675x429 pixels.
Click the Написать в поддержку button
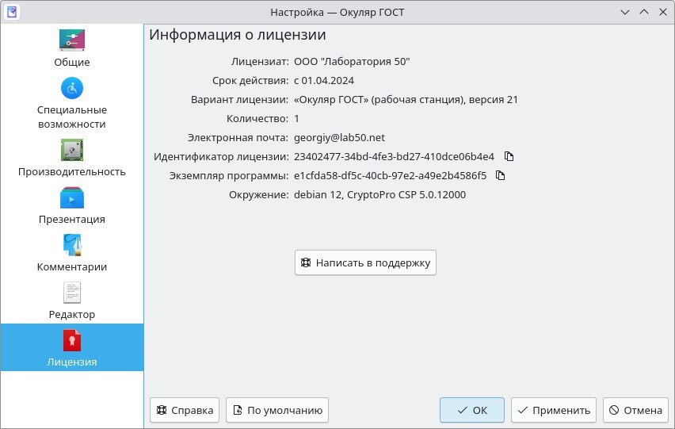365,262
